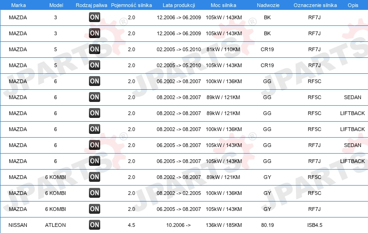Click the 06.2002 -> 08.2007 production cell
Viewport: 368px width, 233px height.
click(179, 81)
